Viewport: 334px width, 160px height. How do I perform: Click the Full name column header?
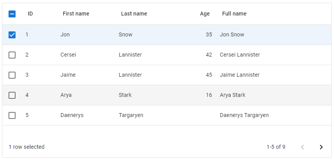[x=234, y=14]
